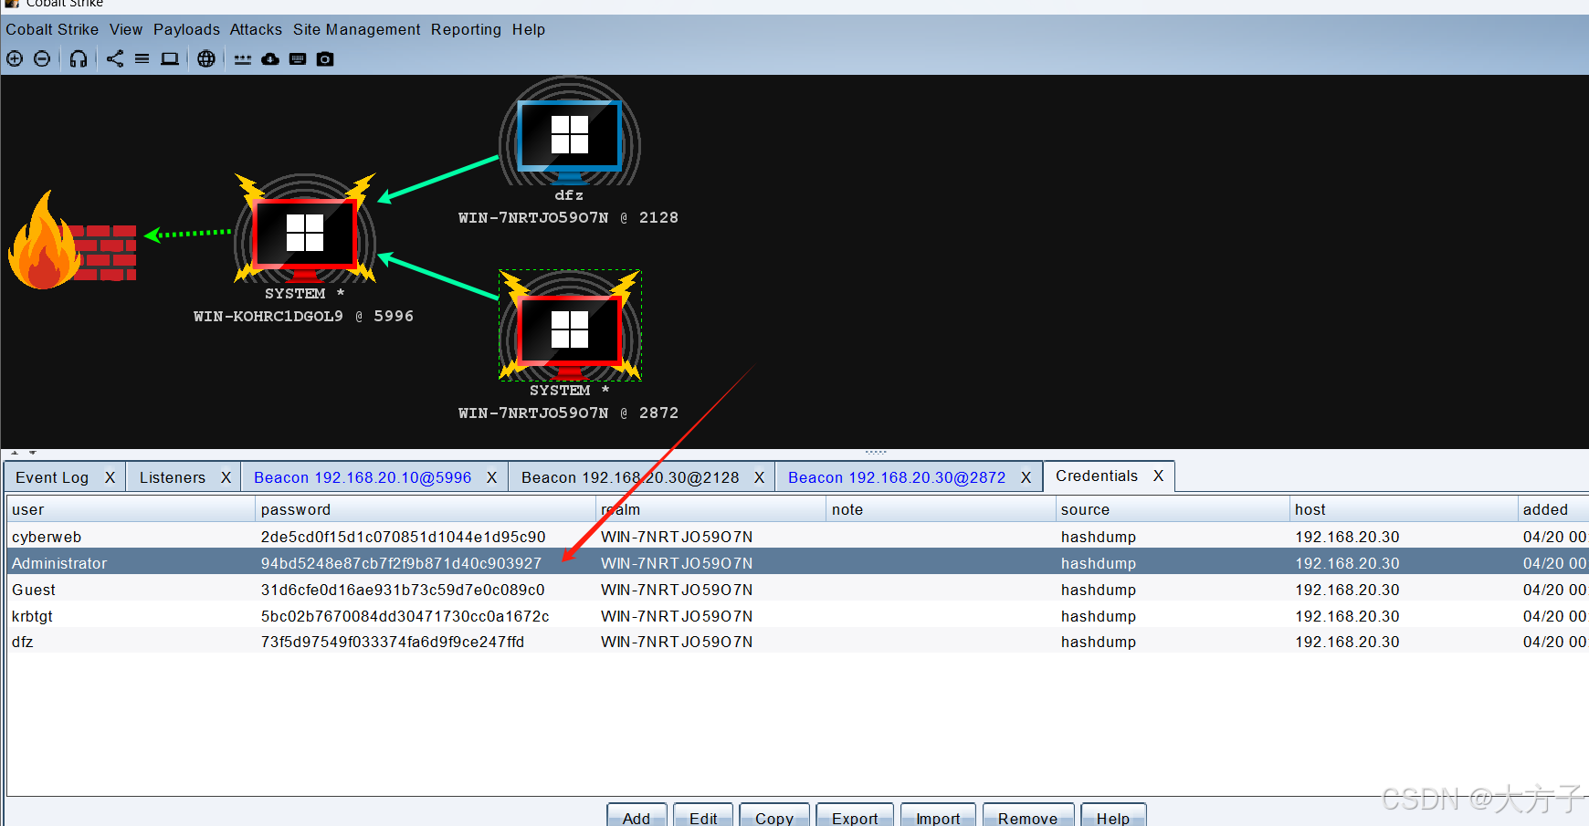Select the Guest credential row

click(x=798, y=590)
